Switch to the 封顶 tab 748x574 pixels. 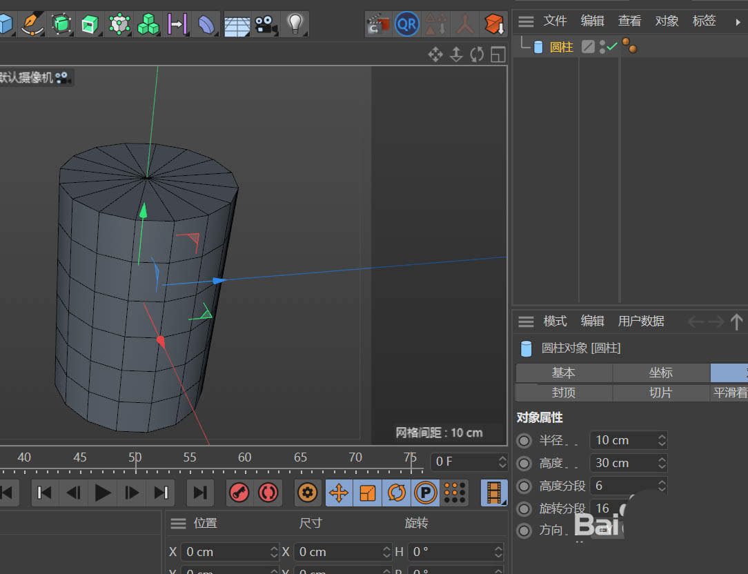tap(563, 393)
